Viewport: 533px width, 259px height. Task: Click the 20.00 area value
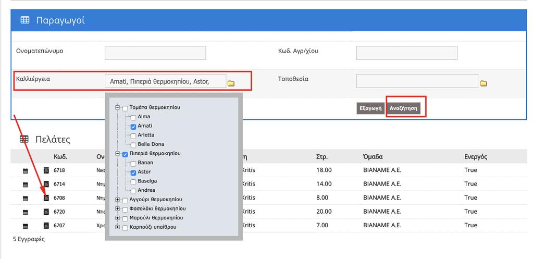324,212
